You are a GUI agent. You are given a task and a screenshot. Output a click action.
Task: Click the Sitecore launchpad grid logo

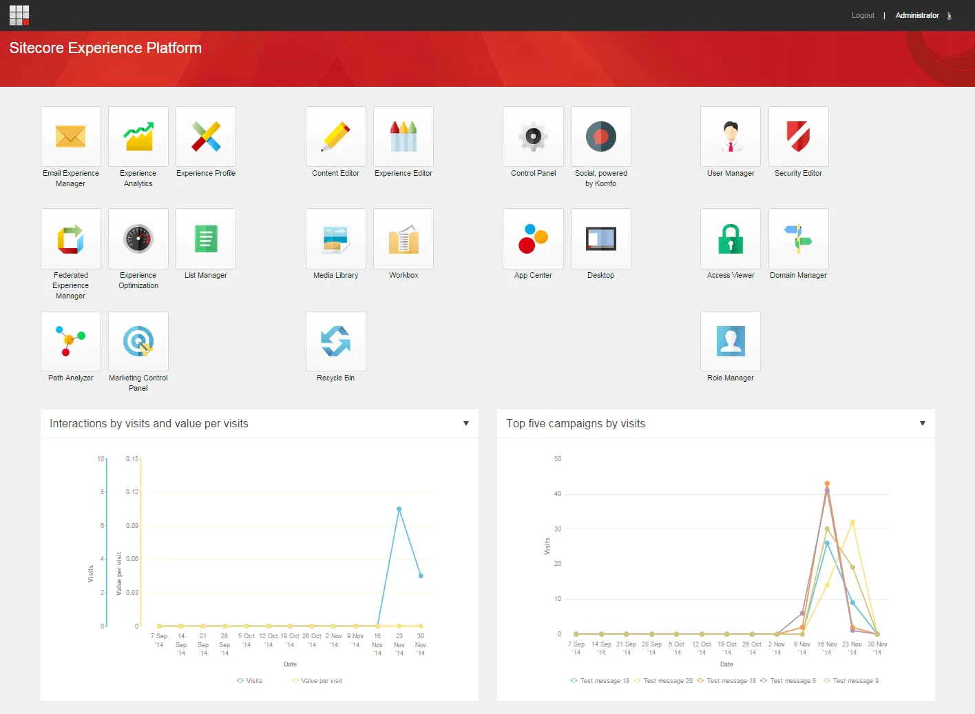(x=19, y=15)
